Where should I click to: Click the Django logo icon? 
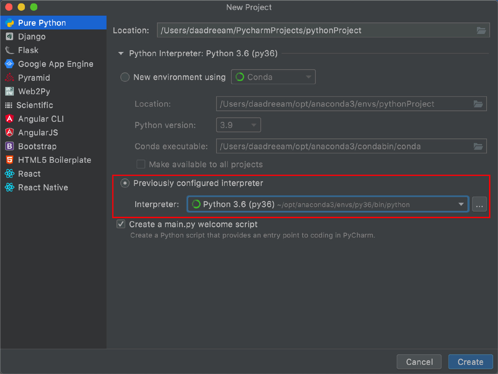pyautogui.click(x=10, y=36)
